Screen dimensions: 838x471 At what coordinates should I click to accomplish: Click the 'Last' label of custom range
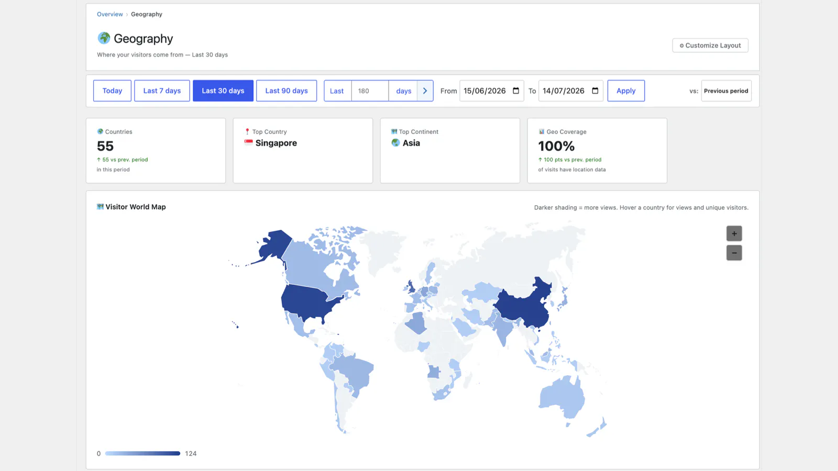pos(337,91)
